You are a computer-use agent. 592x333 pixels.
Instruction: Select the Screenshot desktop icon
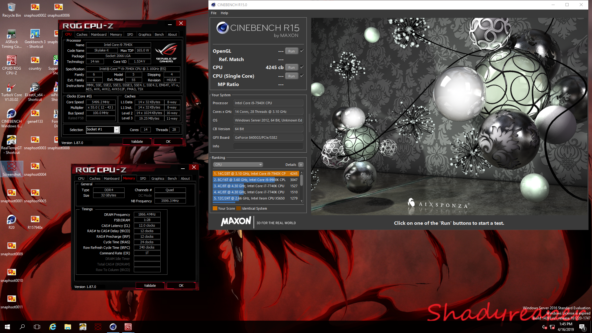(11, 169)
